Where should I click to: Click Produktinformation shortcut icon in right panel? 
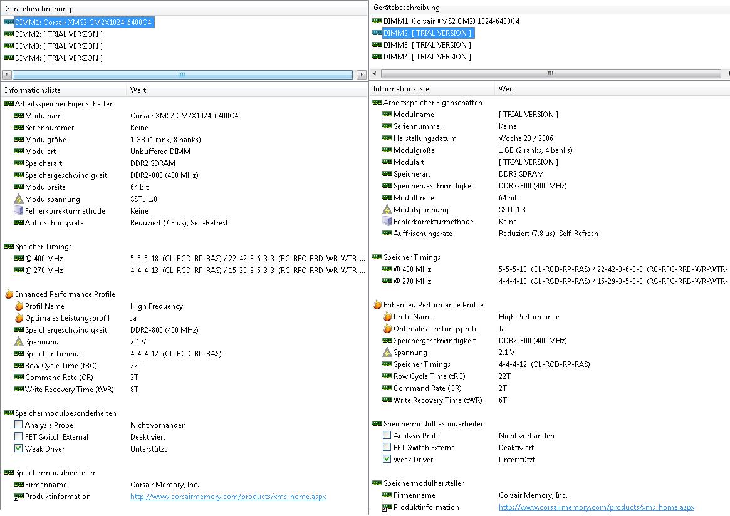coord(387,508)
